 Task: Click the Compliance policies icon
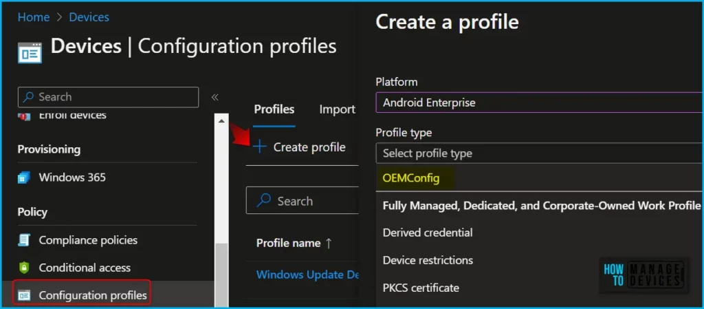[24, 240]
